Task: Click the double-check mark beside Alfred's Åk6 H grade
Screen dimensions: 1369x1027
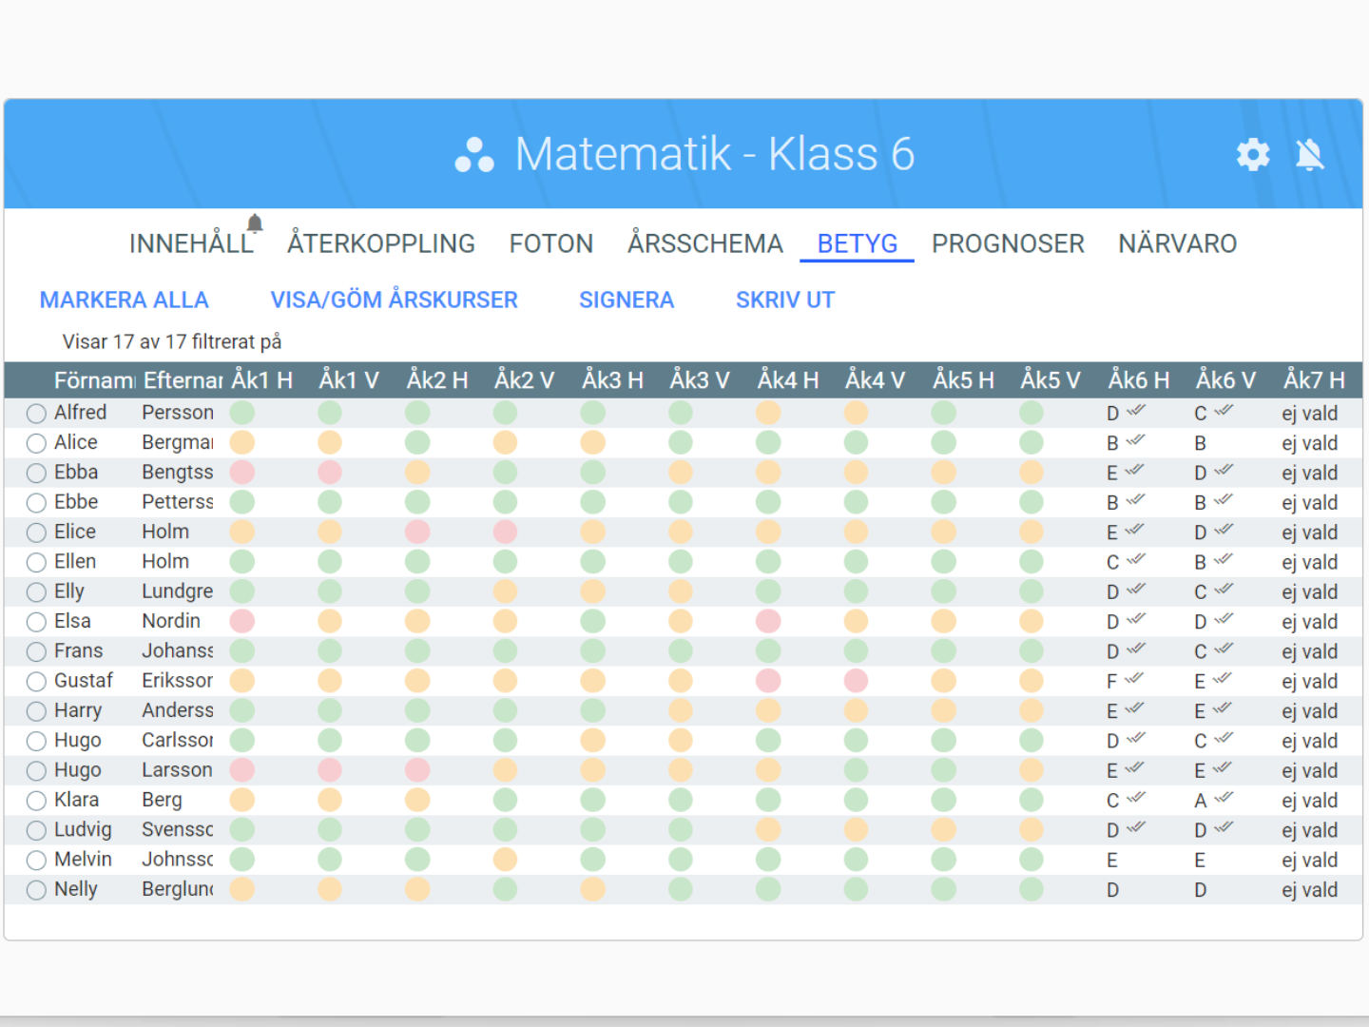Action: coord(1136,411)
